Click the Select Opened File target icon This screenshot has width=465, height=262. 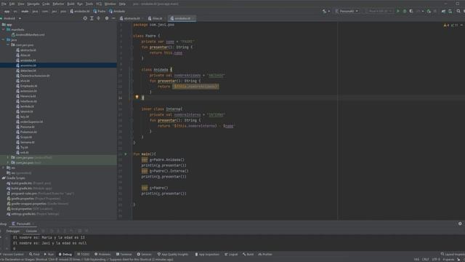pos(85,18)
